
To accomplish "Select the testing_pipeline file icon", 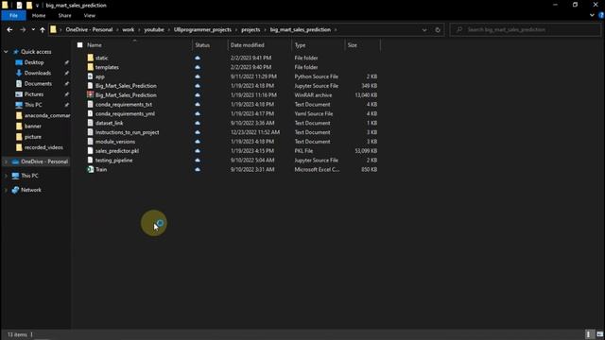I will point(91,160).
